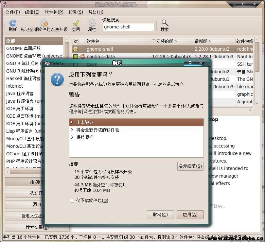Open the 文件(F) menu
The width and height of the screenshot is (265, 242).
pos(12,12)
